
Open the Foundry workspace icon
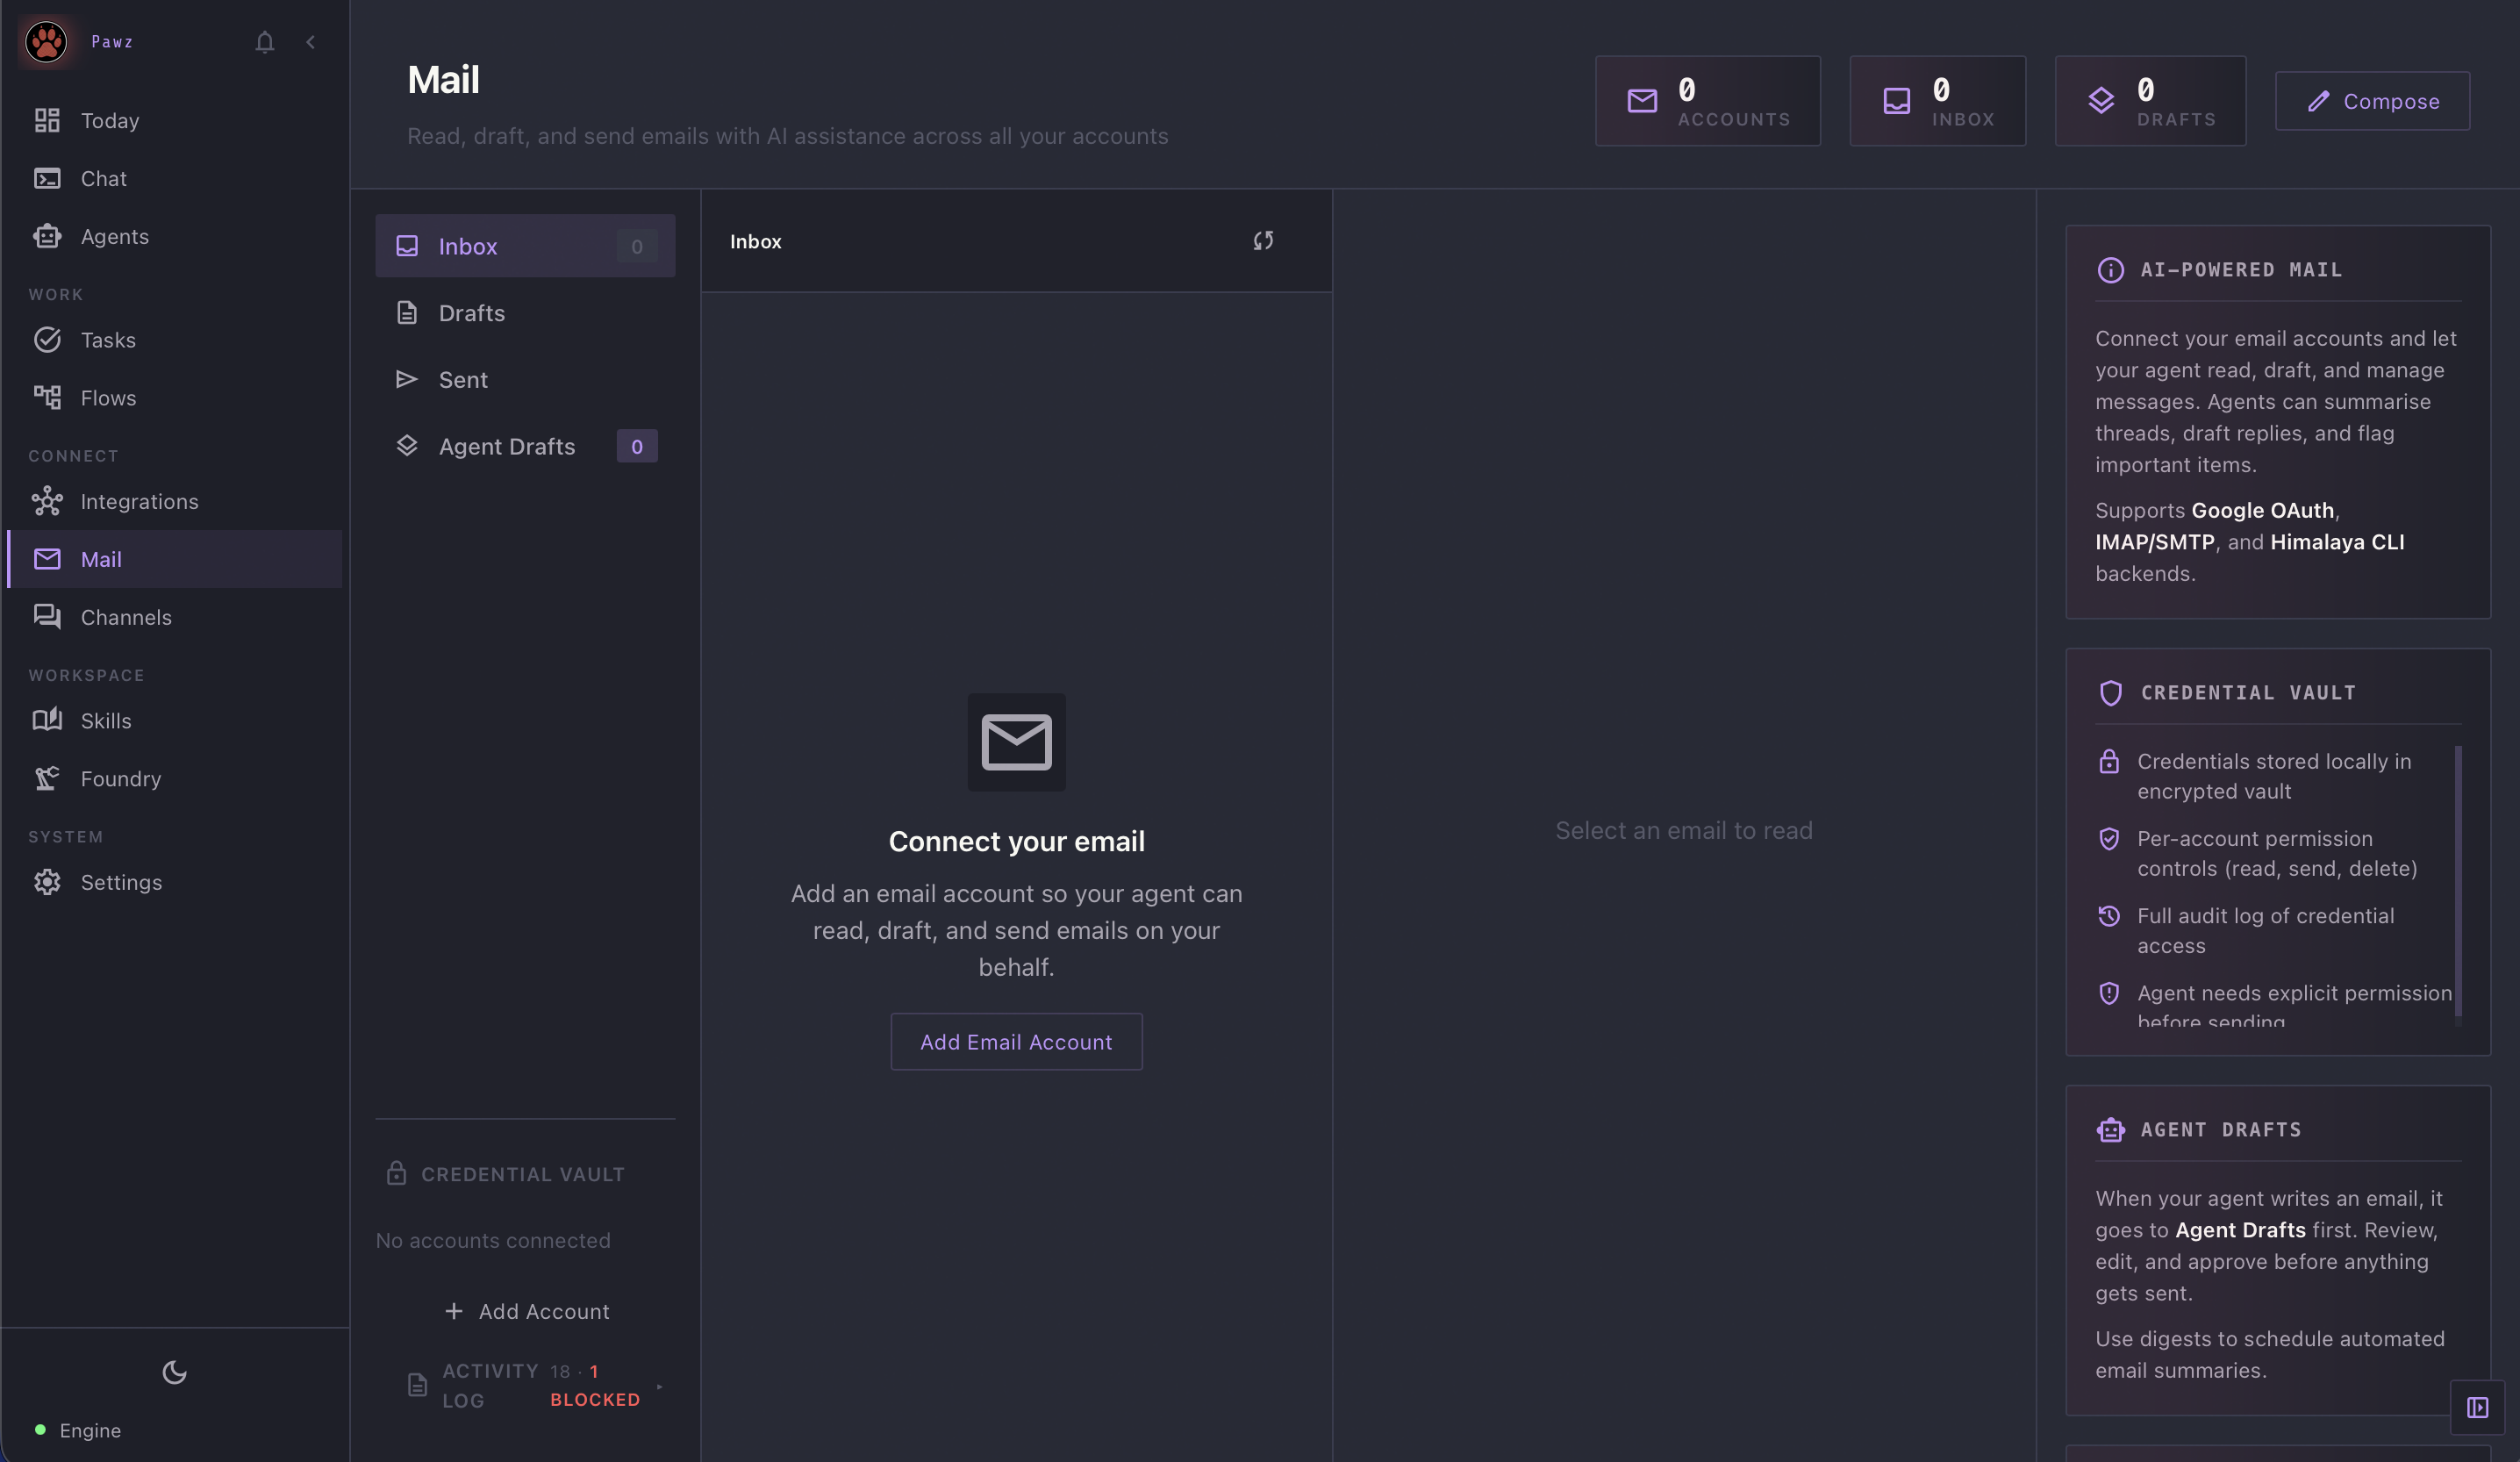pos(48,778)
